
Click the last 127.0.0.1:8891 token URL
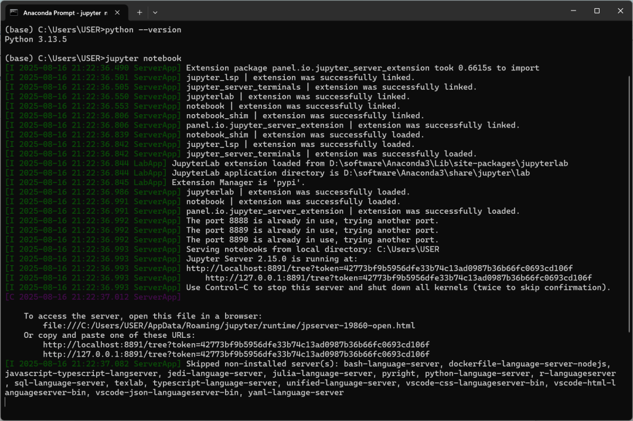click(x=236, y=354)
